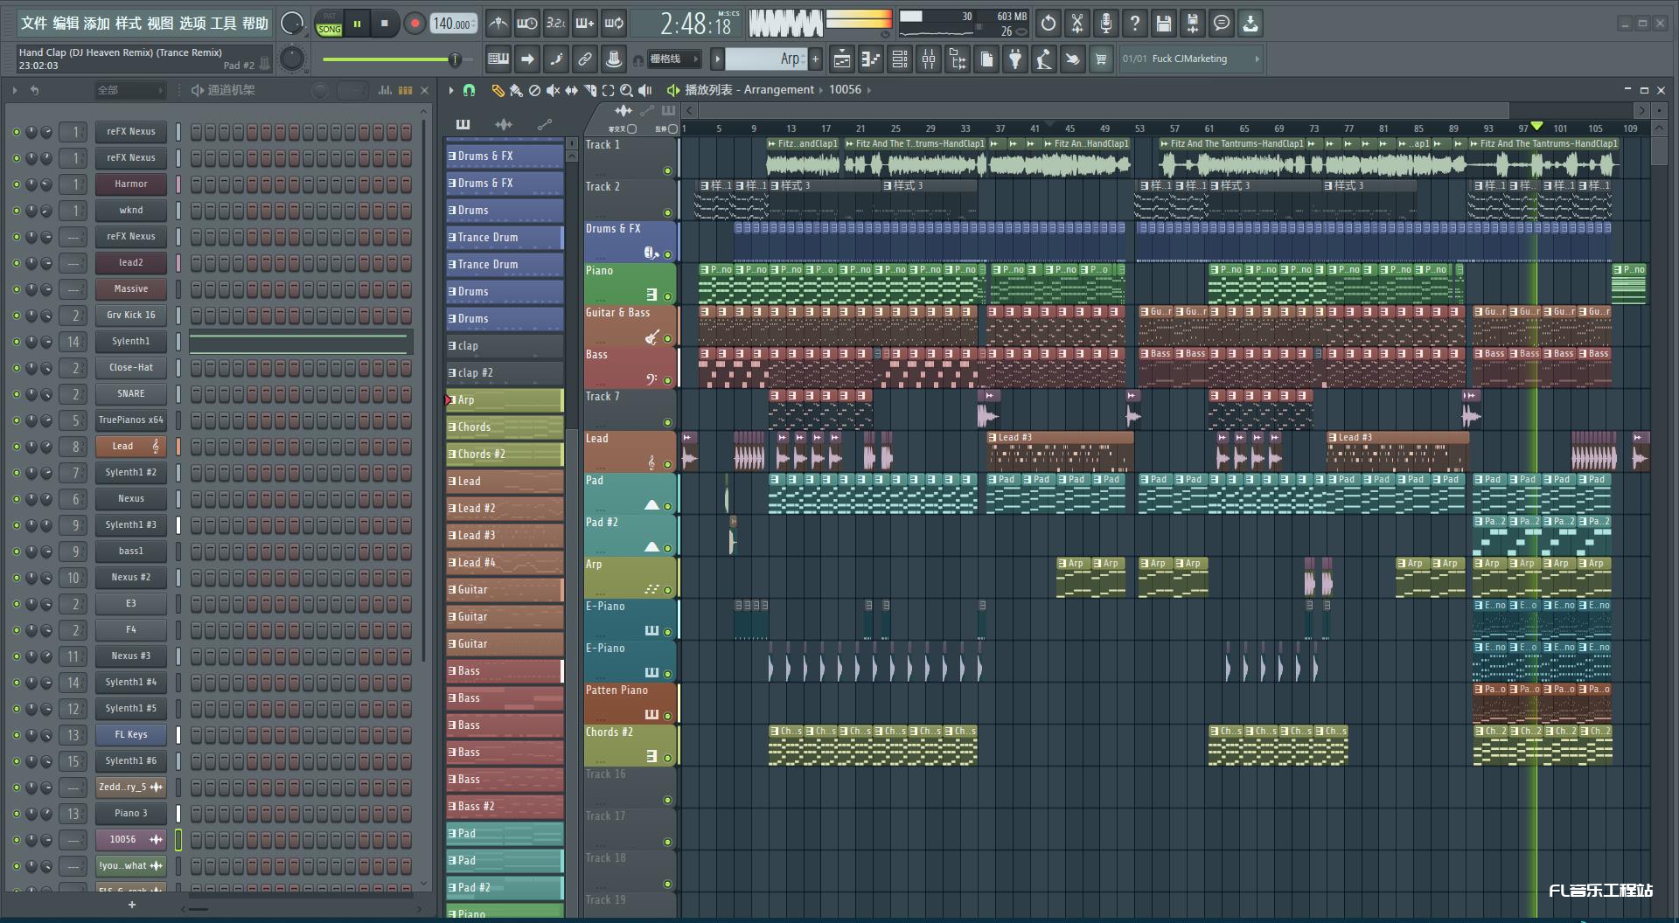
Task: Open the 文件 menu
Action: pos(33,24)
